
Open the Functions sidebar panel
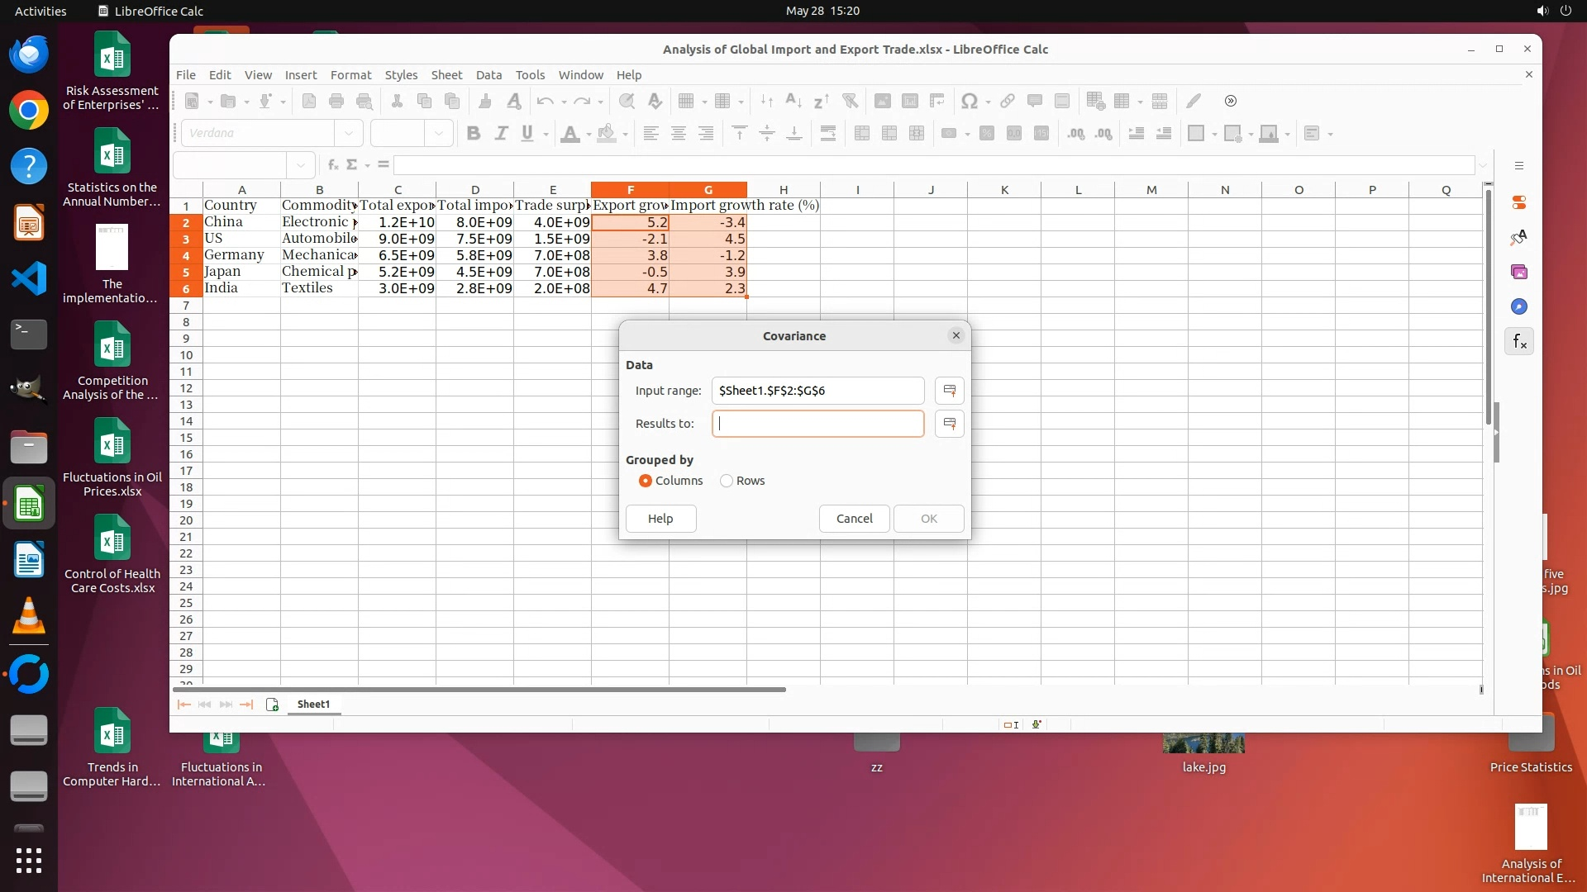(x=1519, y=341)
